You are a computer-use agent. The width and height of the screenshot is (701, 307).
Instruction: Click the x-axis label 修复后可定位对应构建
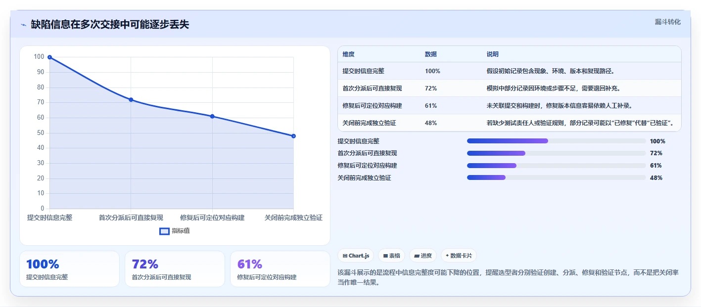[212, 218]
